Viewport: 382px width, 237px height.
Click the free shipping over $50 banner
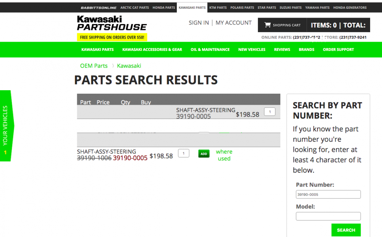click(x=112, y=37)
